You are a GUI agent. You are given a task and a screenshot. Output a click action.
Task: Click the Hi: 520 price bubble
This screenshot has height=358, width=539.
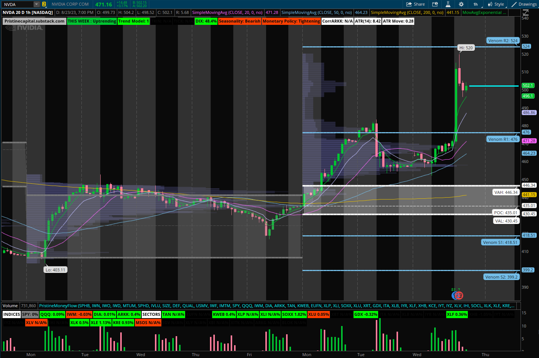tap(466, 48)
